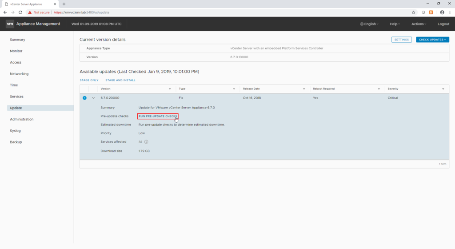Screen dimensions: 455x249
Task: Click the Version column header
Action: (105, 89)
